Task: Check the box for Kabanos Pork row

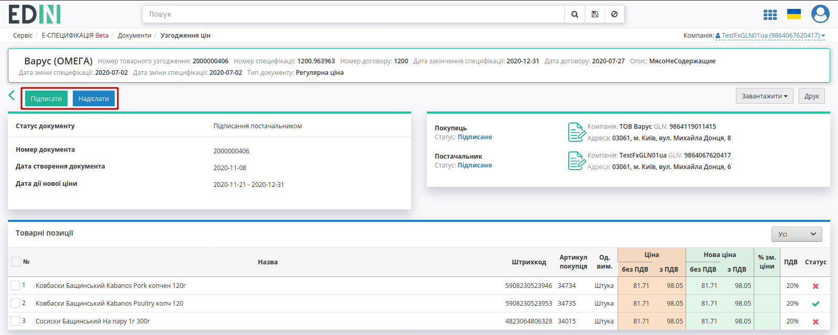Action: [15, 285]
